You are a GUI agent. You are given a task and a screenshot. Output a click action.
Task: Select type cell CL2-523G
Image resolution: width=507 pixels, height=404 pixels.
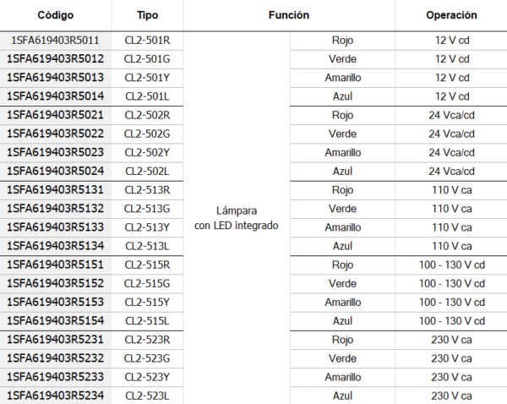pyautogui.click(x=147, y=358)
